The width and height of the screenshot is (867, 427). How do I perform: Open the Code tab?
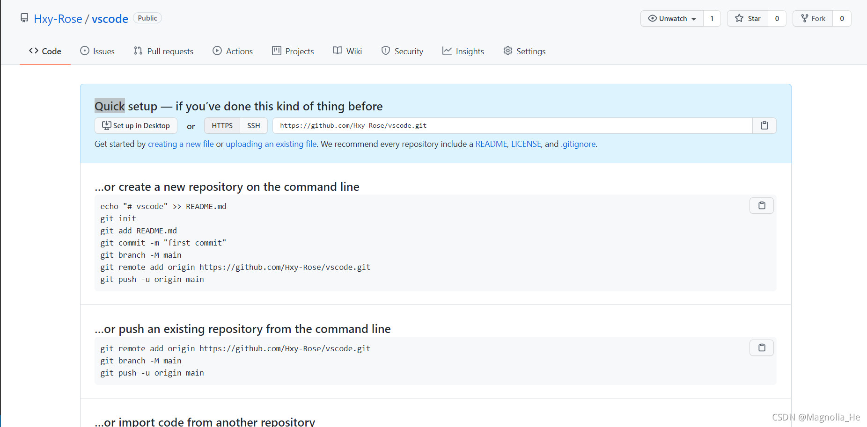pyautogui.click(x=45, y=51)
